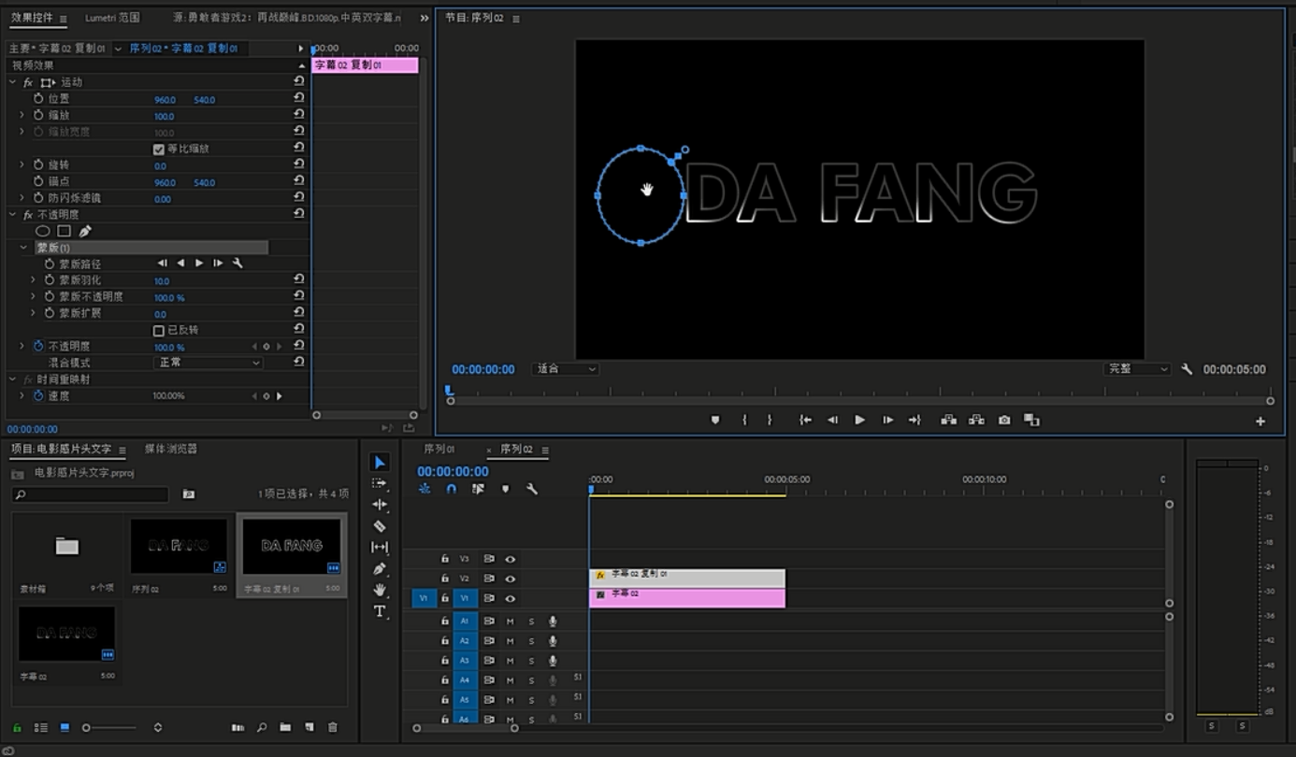Hide track V3 output eye
The height and width of the screenshot is (757, 1296).
pyautogui.click(x=511, y=559)
